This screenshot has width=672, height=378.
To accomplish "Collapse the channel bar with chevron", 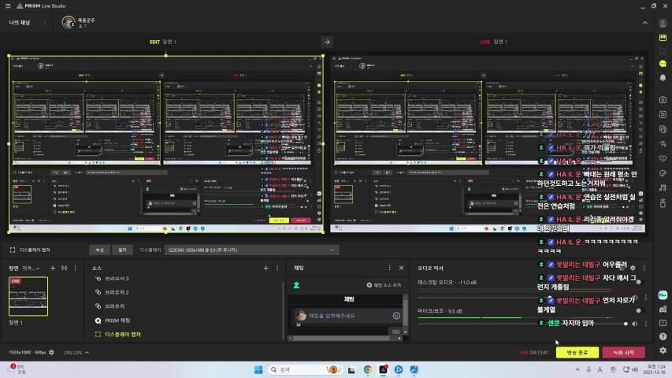I will point(643,22).
